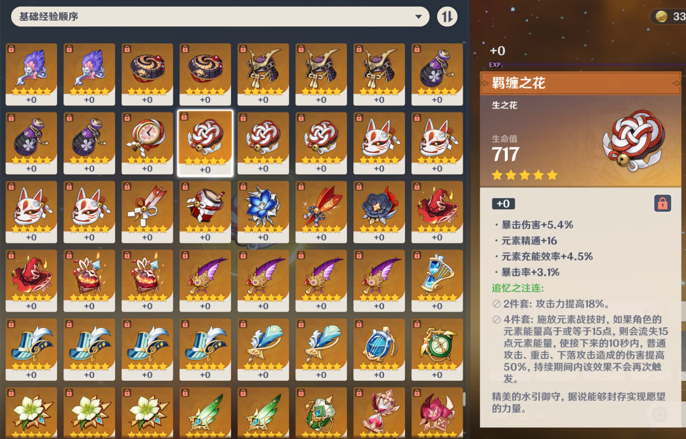
Task: Toggle lock on the selected 羁缠之花 grid item
Action: (x=184, y=117)
